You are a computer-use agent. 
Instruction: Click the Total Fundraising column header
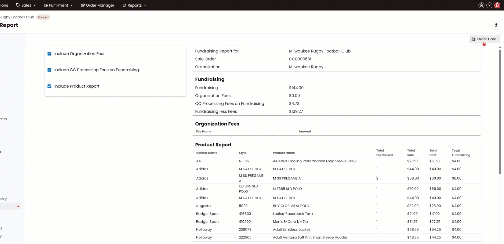tap(461, 153)
